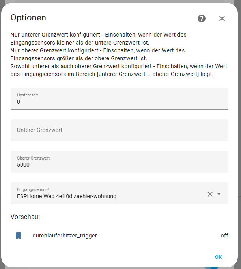
Task: Open the help documentation icon
Action: click(x=202, y=19)
